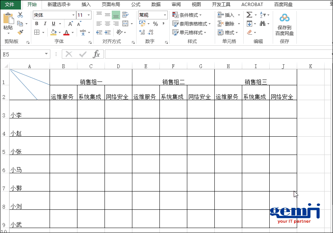Apply Percent Style formatting
The width and height of the screenshot is (333, 233).
coord(156,23)
